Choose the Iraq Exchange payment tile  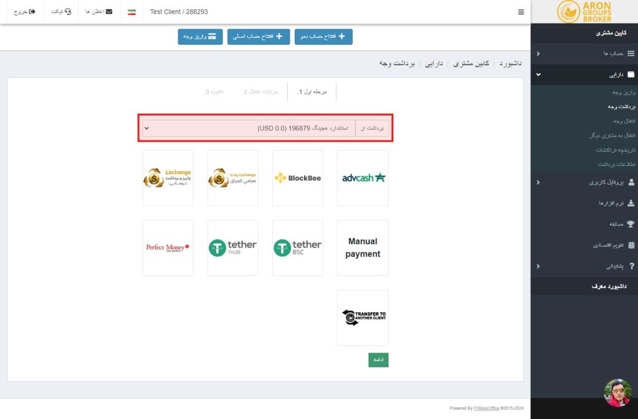pos(233,178)
